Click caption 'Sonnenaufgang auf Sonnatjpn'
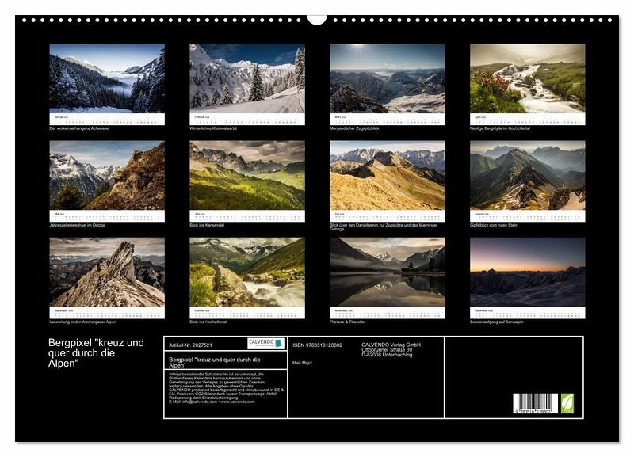 pos(497,322)
